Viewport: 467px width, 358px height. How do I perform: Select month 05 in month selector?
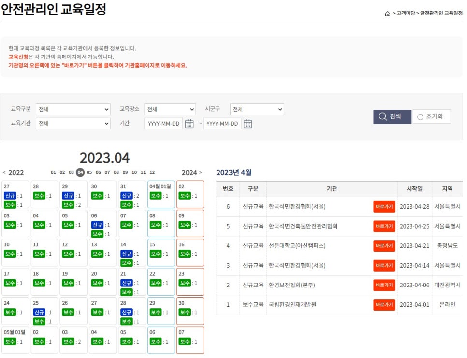click(x=89, y=172)
